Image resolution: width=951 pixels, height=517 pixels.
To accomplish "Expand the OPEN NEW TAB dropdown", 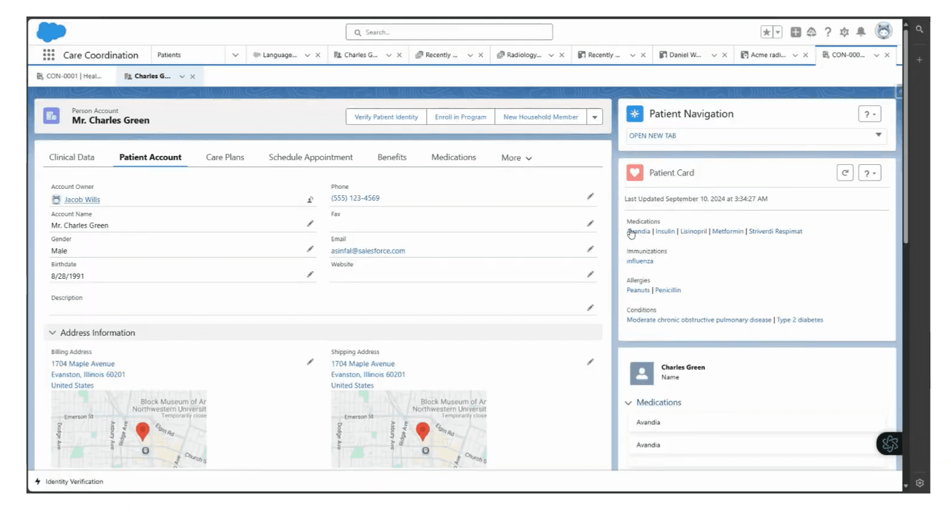I will pos(878,136).
